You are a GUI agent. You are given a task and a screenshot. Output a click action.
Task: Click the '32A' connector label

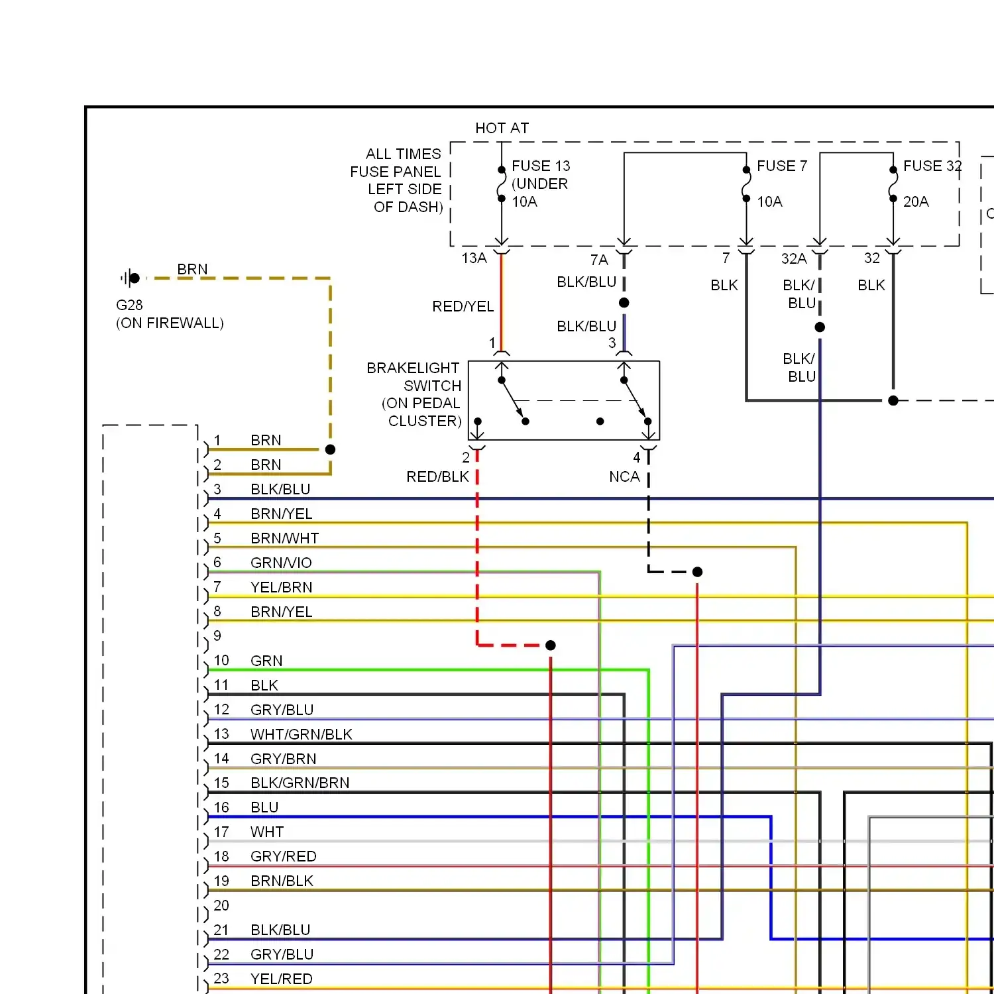coord(794,258)
